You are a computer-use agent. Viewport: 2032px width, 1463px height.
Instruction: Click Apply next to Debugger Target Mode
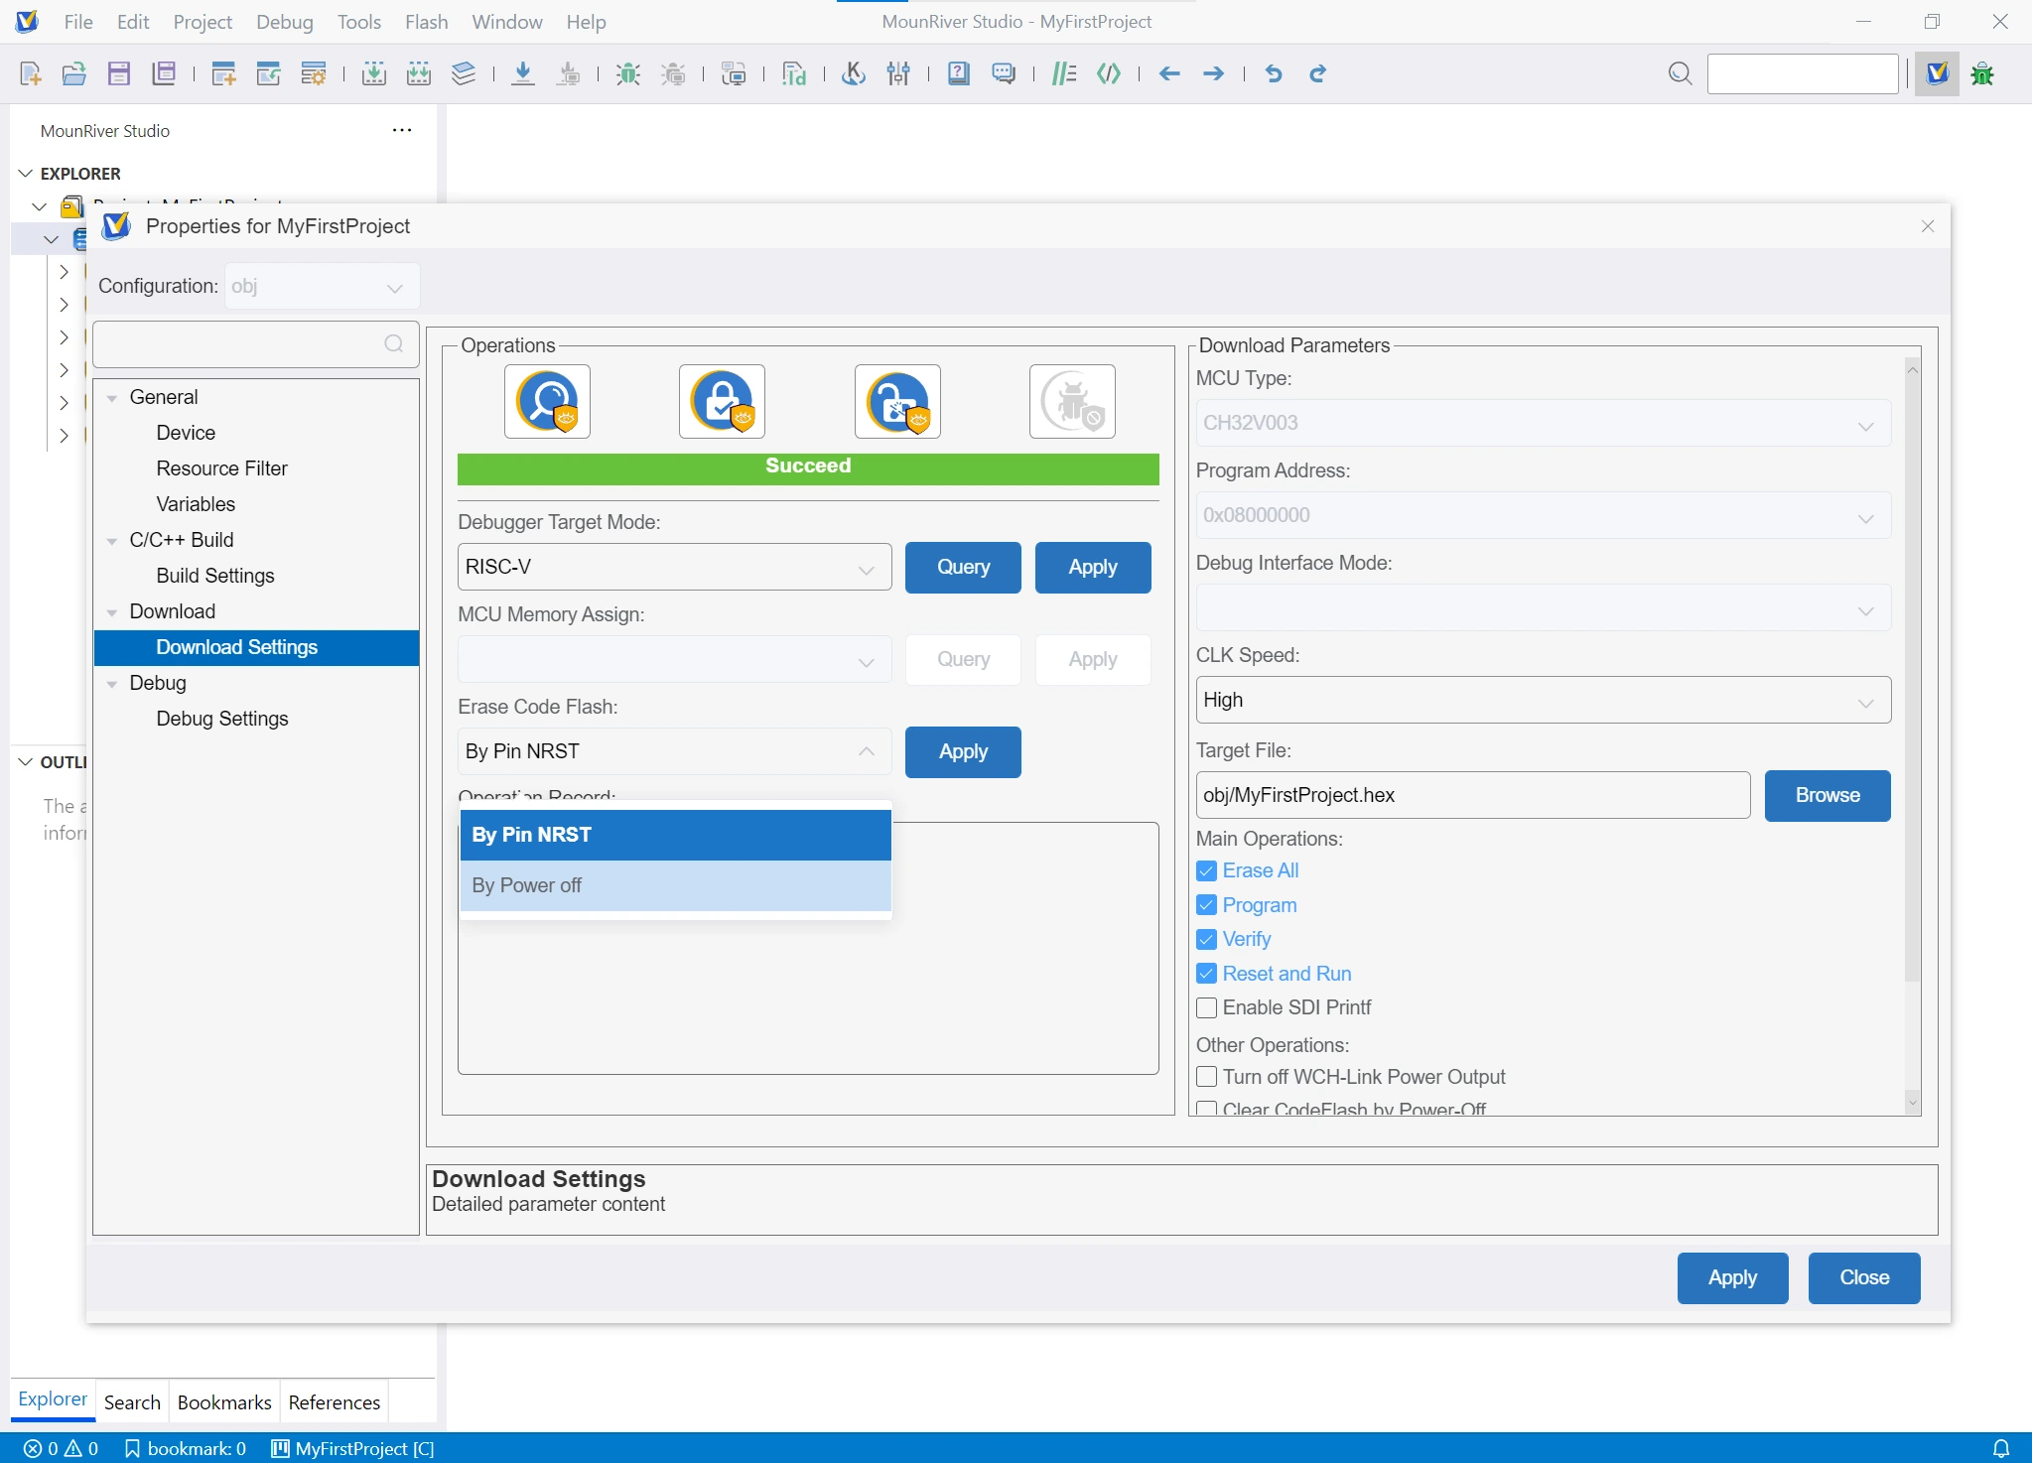pos(1093,567)
